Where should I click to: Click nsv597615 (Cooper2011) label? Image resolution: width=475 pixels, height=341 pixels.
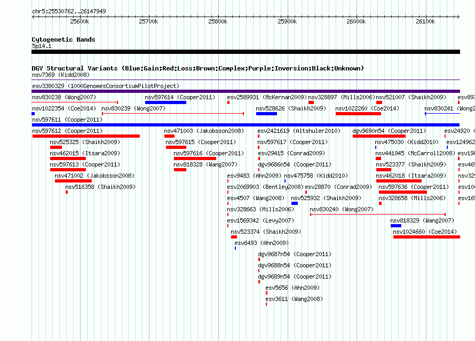(x=201, y=142)
